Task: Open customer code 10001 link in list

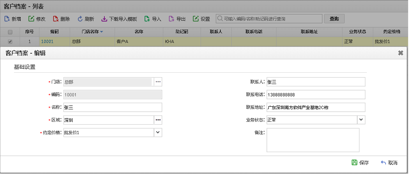Action: pos(47,41)
